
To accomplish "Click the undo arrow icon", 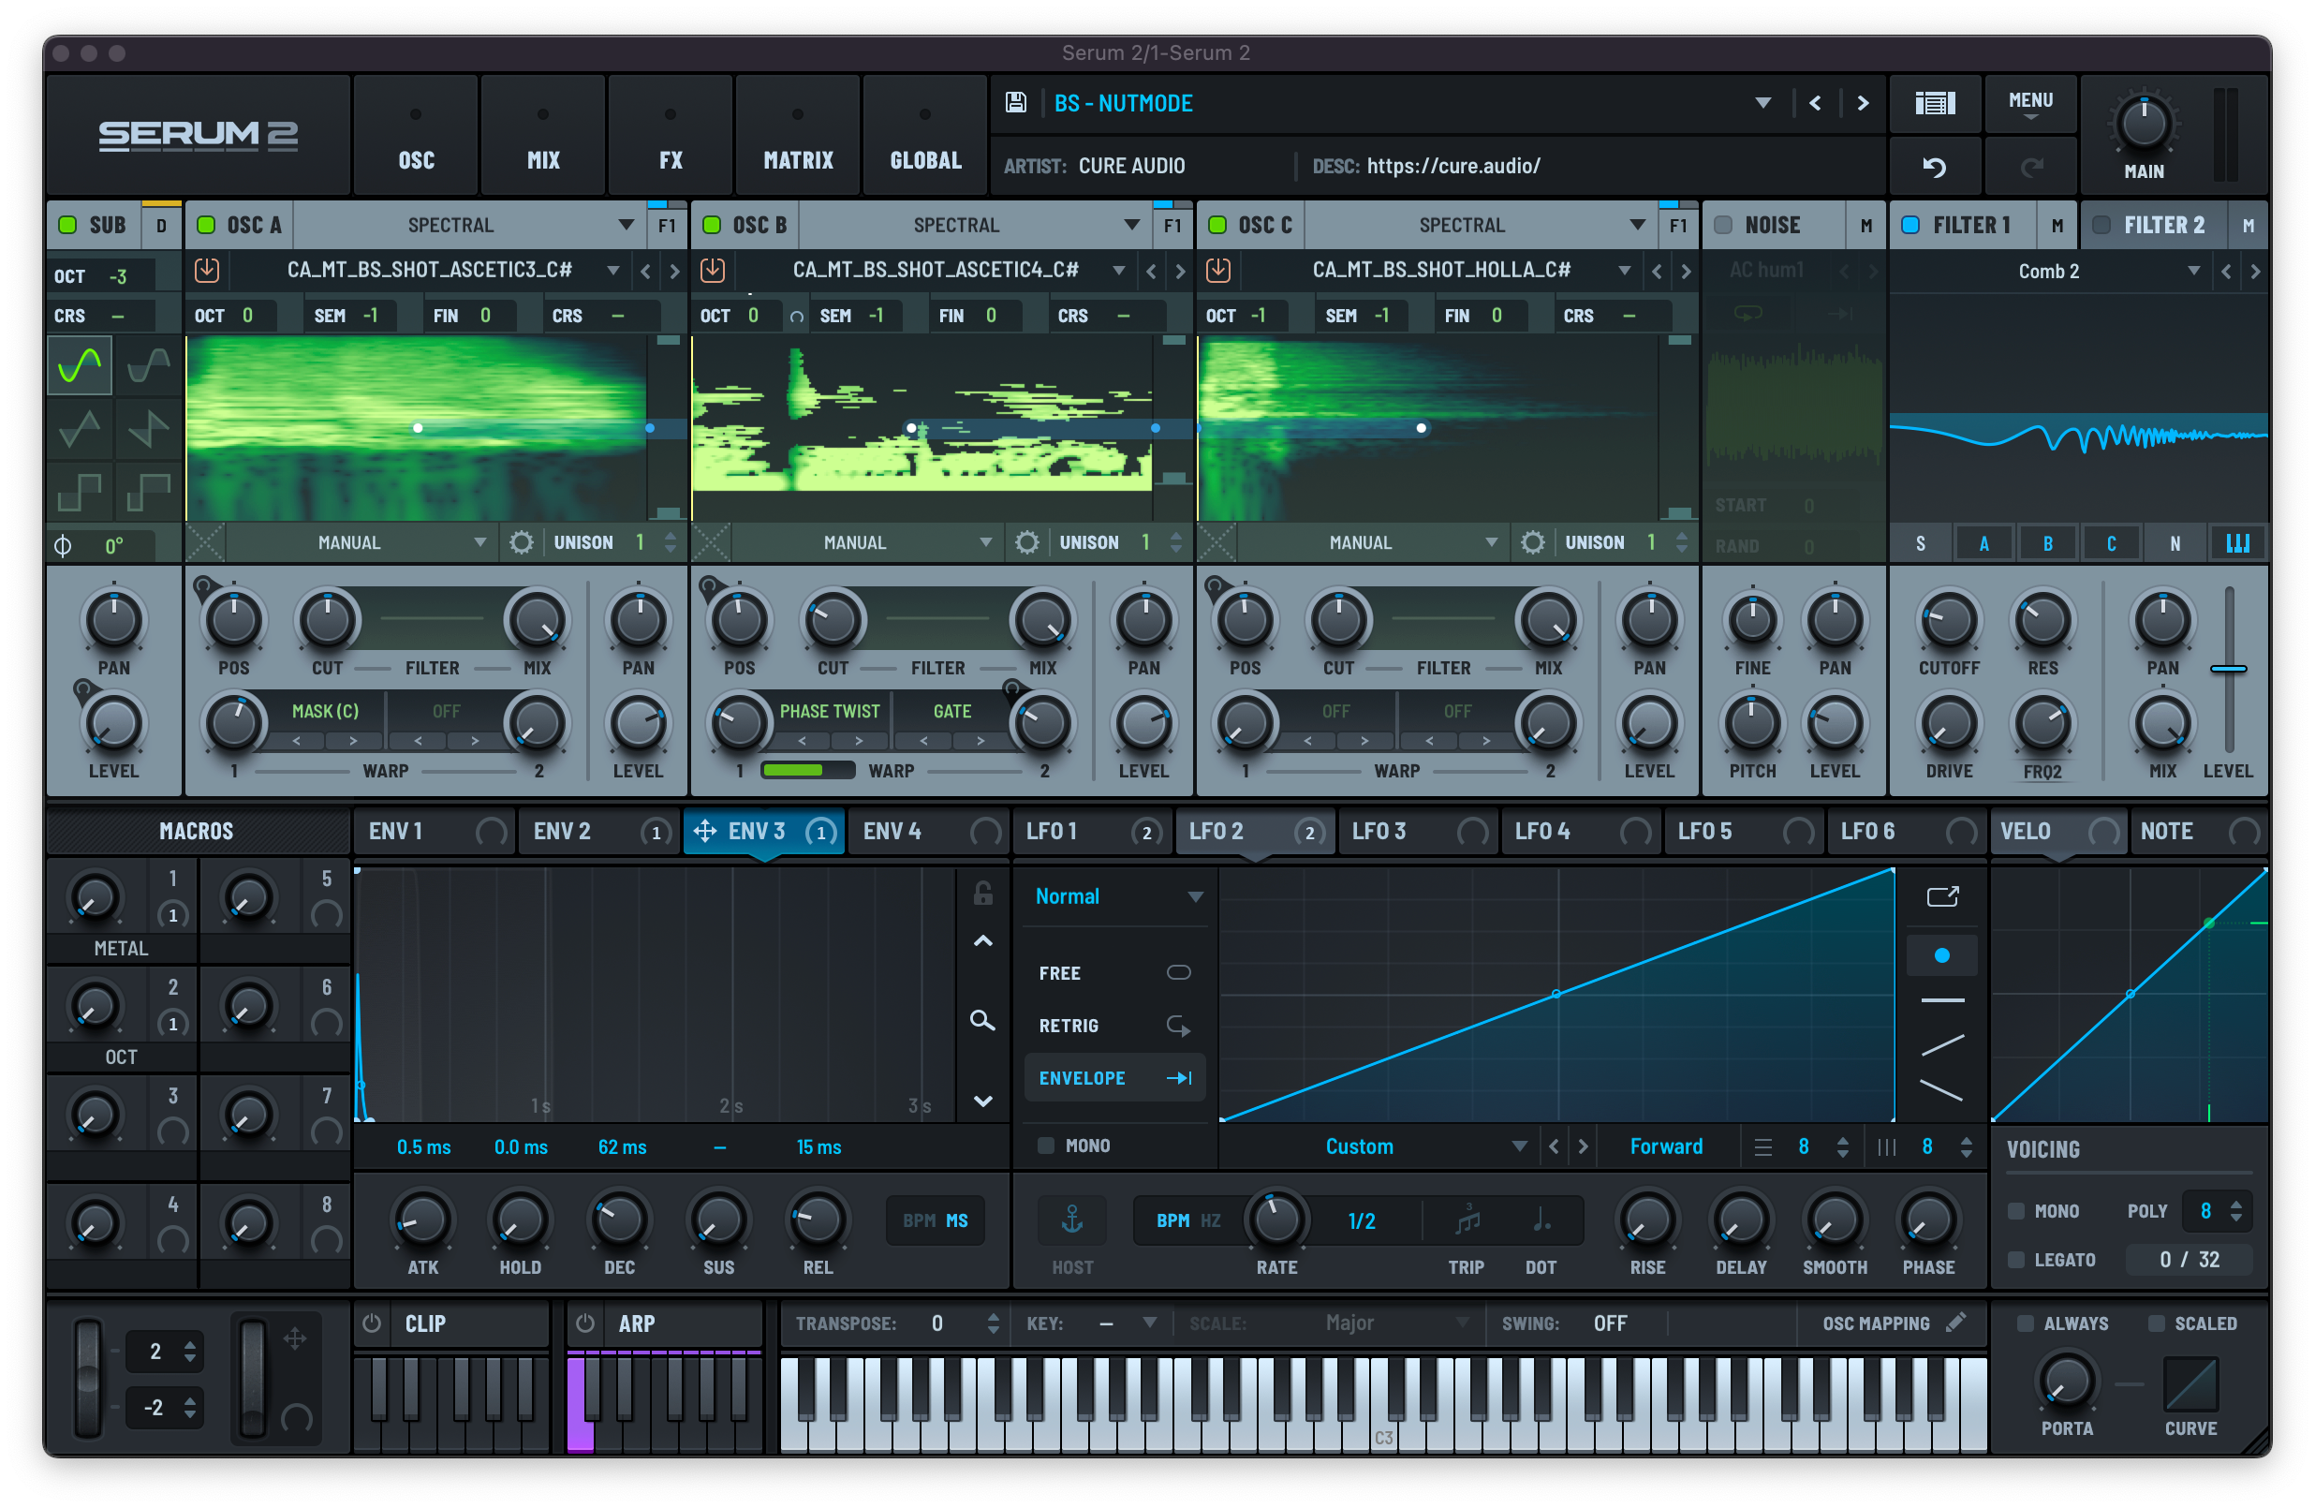I will tap(1934, 168).
